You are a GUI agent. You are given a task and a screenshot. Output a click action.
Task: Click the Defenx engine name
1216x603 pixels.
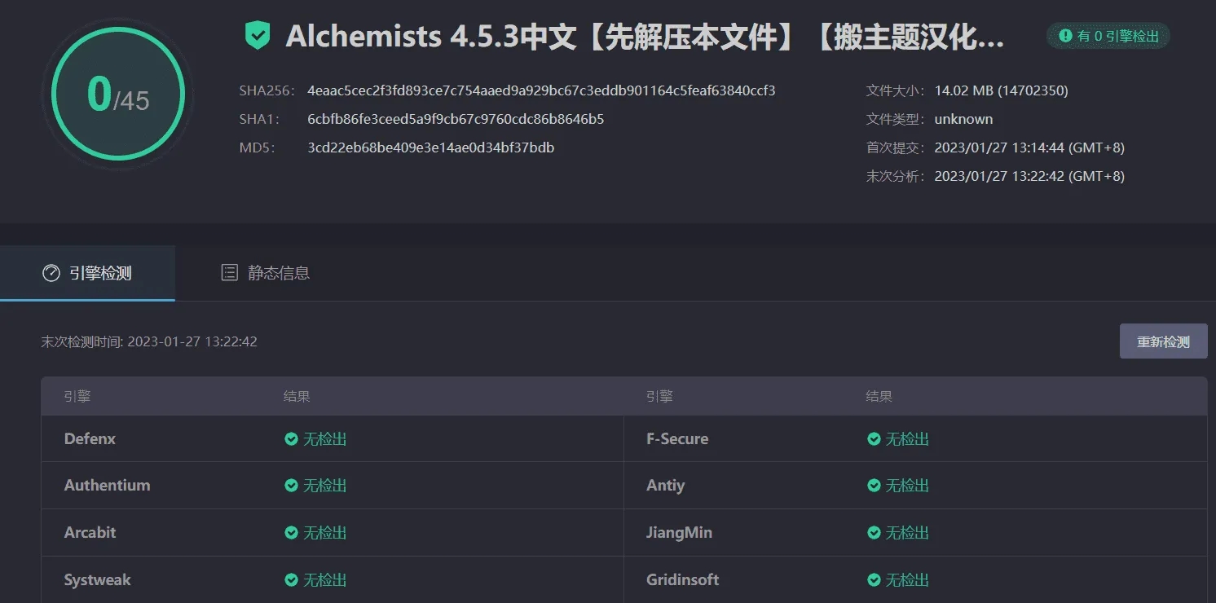[x=90, y=438]
